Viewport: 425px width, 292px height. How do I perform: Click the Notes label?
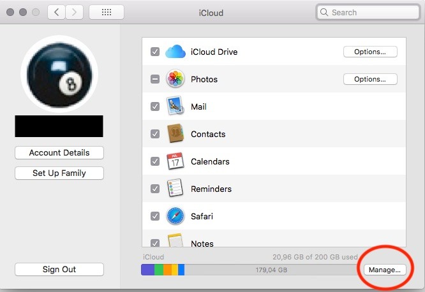(x=202, y=244)
